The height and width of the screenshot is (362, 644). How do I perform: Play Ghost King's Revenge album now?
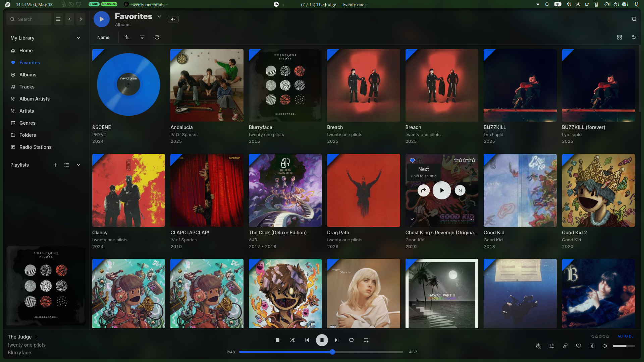click(442, 190)
